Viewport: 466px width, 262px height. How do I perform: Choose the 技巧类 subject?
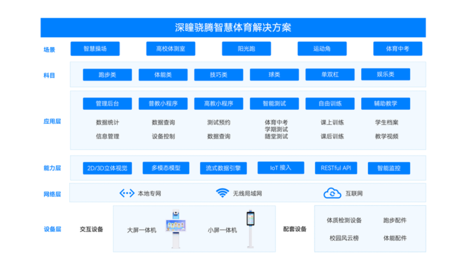pos(219,75)
